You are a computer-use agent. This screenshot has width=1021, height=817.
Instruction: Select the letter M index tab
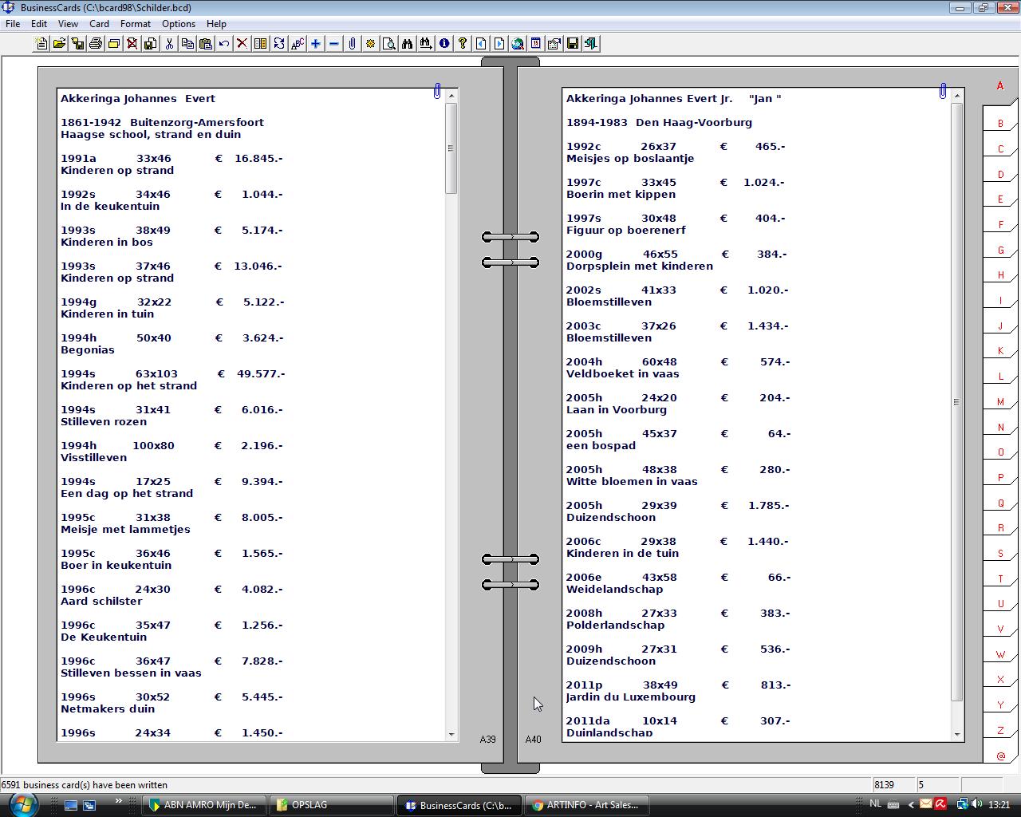point(1000,402)
